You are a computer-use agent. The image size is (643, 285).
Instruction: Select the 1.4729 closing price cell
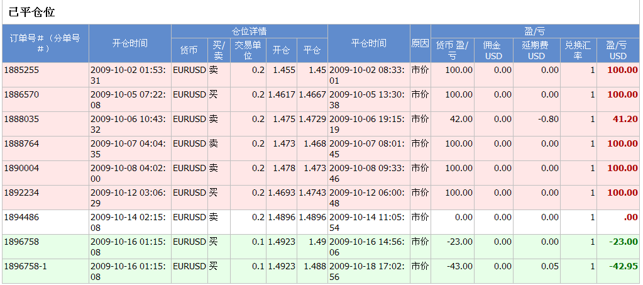[x=312, y=119]
